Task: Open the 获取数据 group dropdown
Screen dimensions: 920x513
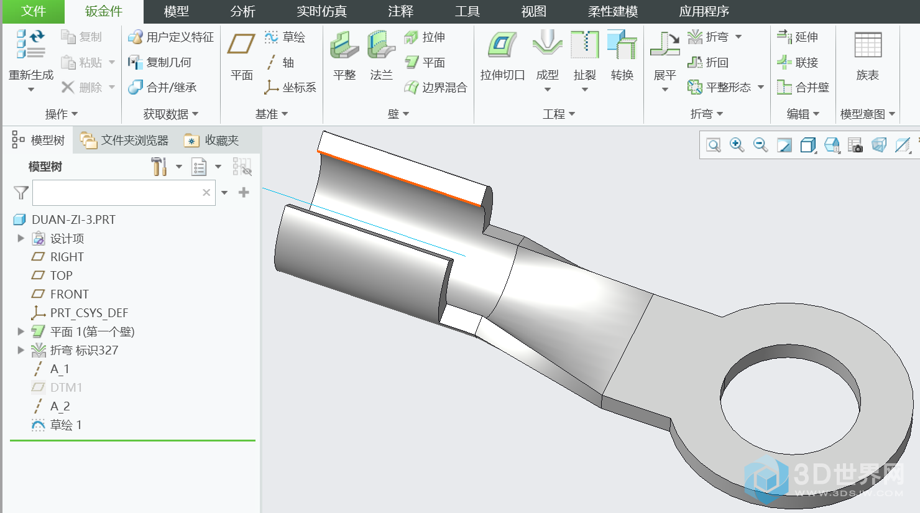Action: pyautogui.click(x=171, y=114)
